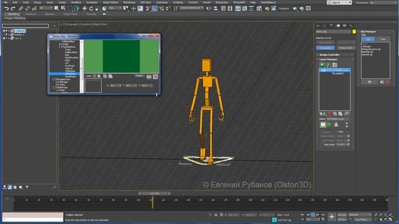
Task: Toggle the Percent Snap button
Action: coord(161,9)
